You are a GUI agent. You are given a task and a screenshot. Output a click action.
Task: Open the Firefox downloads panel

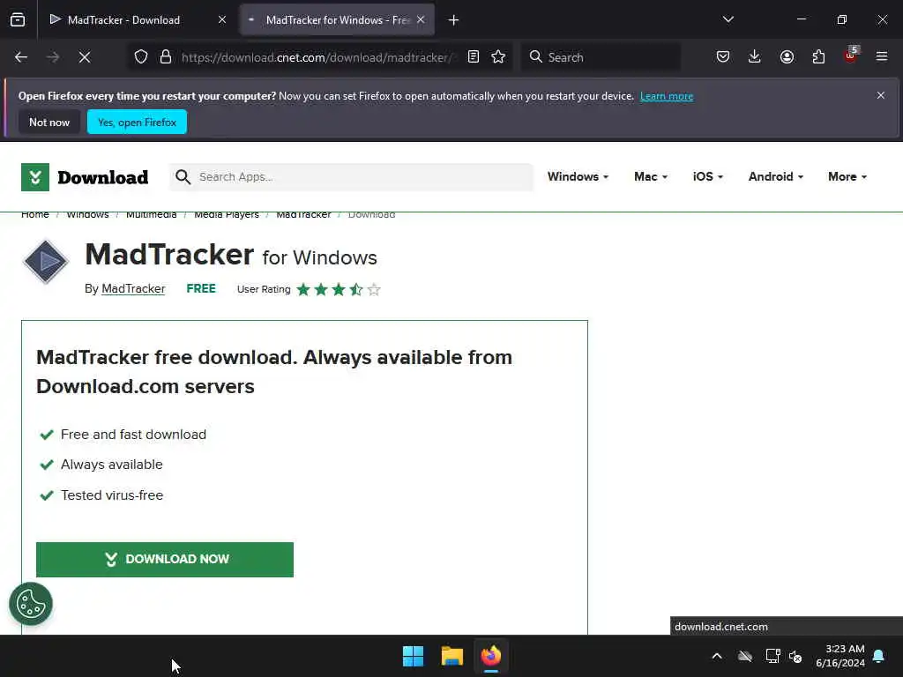click(x=755, y=57)
